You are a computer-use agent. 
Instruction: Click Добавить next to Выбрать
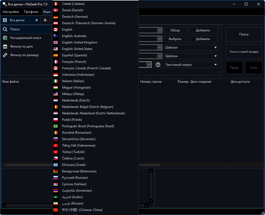coord(203,39)
